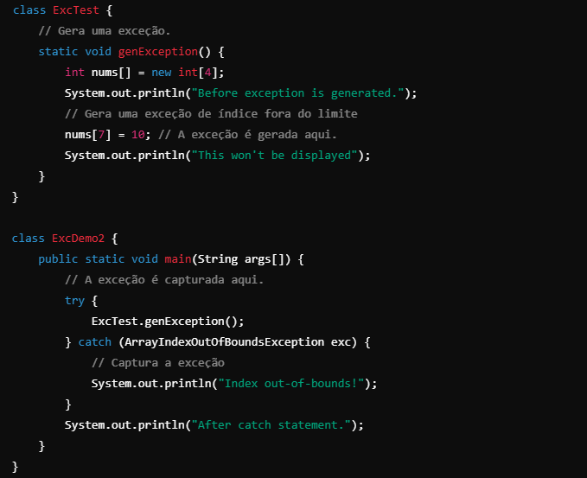Click the comment 'Gera uma exceção.'
Viewport: 587px width, 478px height.
[105, 31]
